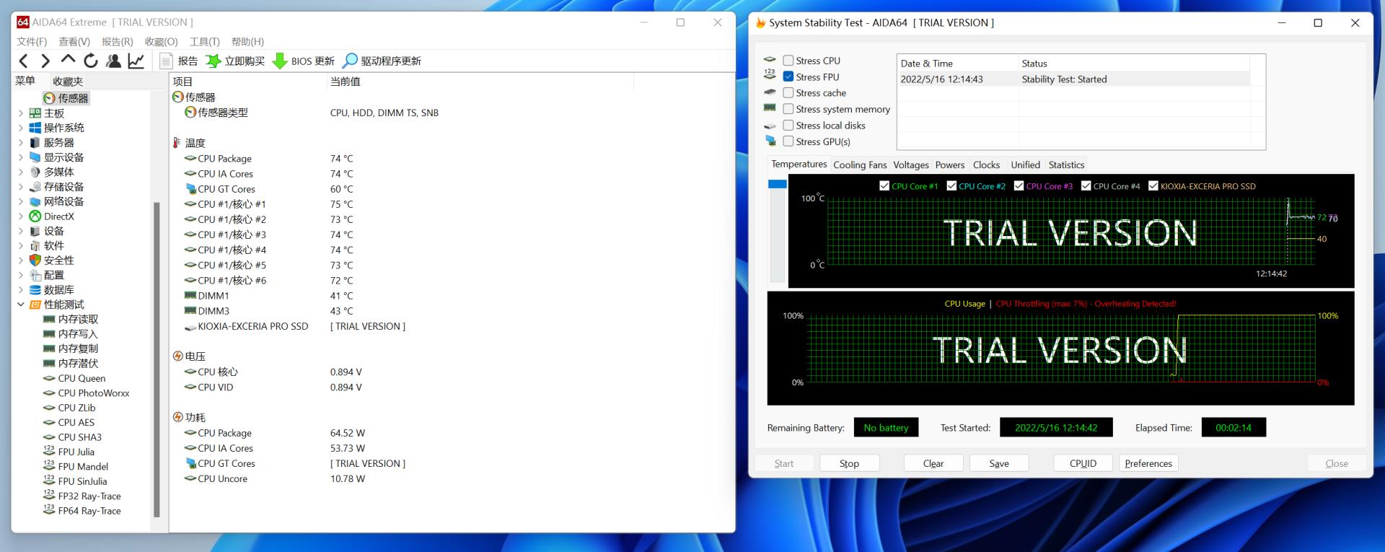
Task: Switch to the Cooling Fans tab
Action: coord(860,165)
